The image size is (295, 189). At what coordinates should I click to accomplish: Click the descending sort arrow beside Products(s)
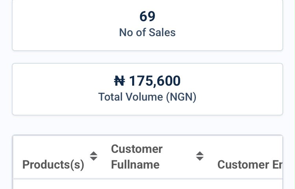pyautogui.click(x=94, y=159)
